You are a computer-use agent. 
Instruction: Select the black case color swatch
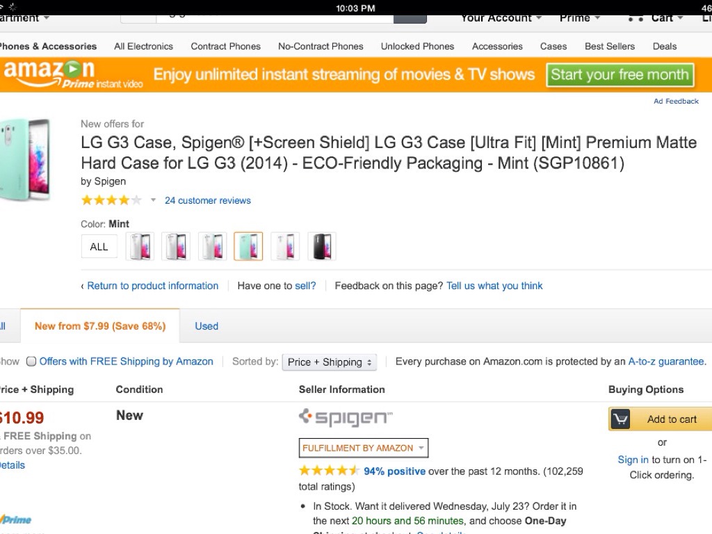pyautogui.click(x=322, y=247)
